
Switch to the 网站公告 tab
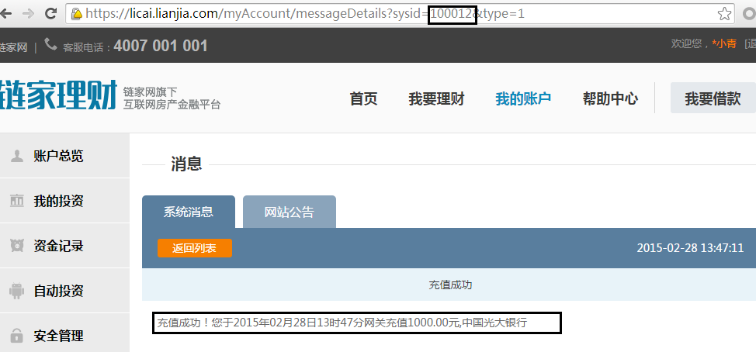[290, 212]
